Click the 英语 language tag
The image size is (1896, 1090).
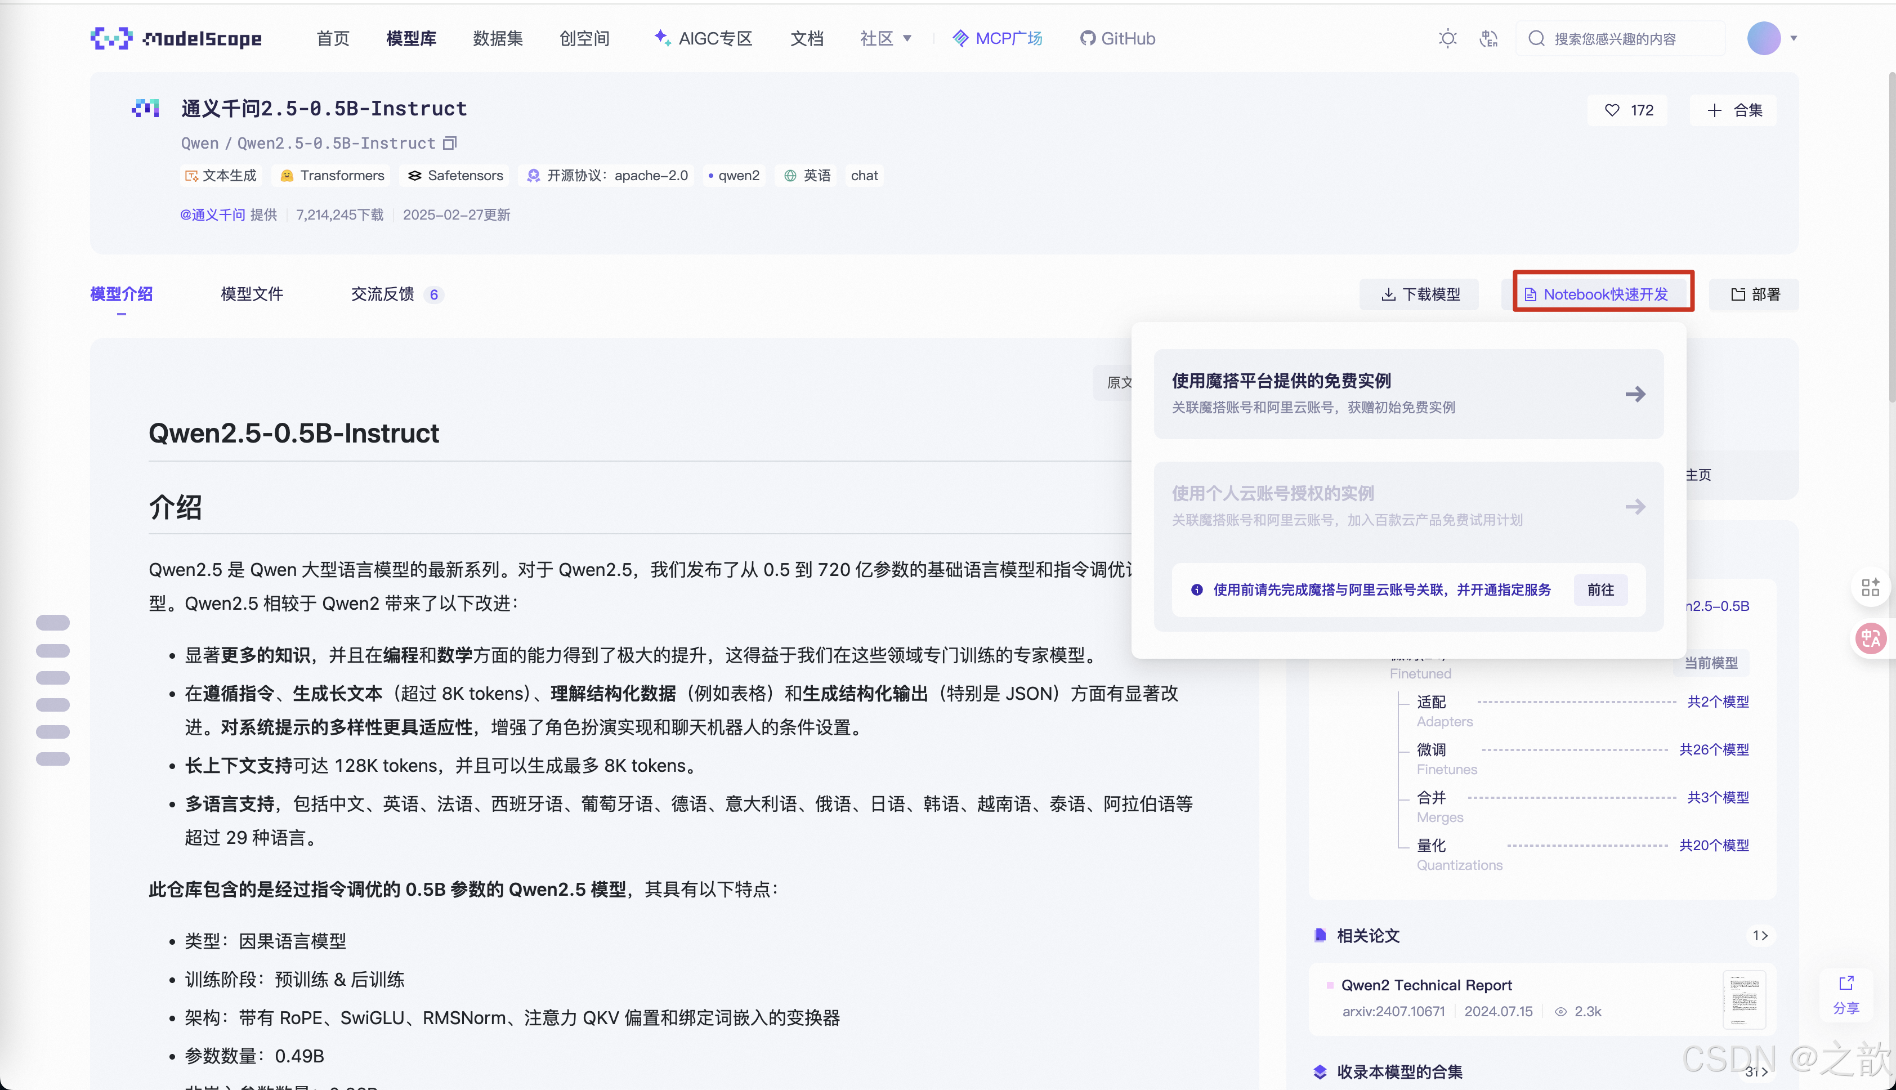(x=807, y=175)
